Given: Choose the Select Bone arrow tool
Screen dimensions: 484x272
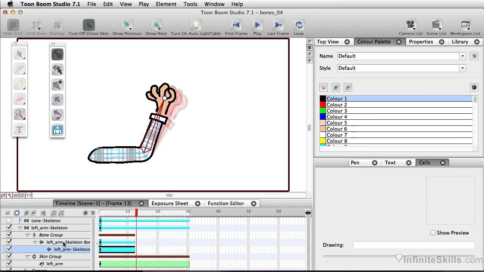Looking at the screenshot, I should [x=57, y=70].
